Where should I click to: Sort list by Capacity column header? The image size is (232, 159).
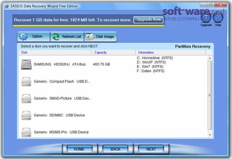click(113, 52)
